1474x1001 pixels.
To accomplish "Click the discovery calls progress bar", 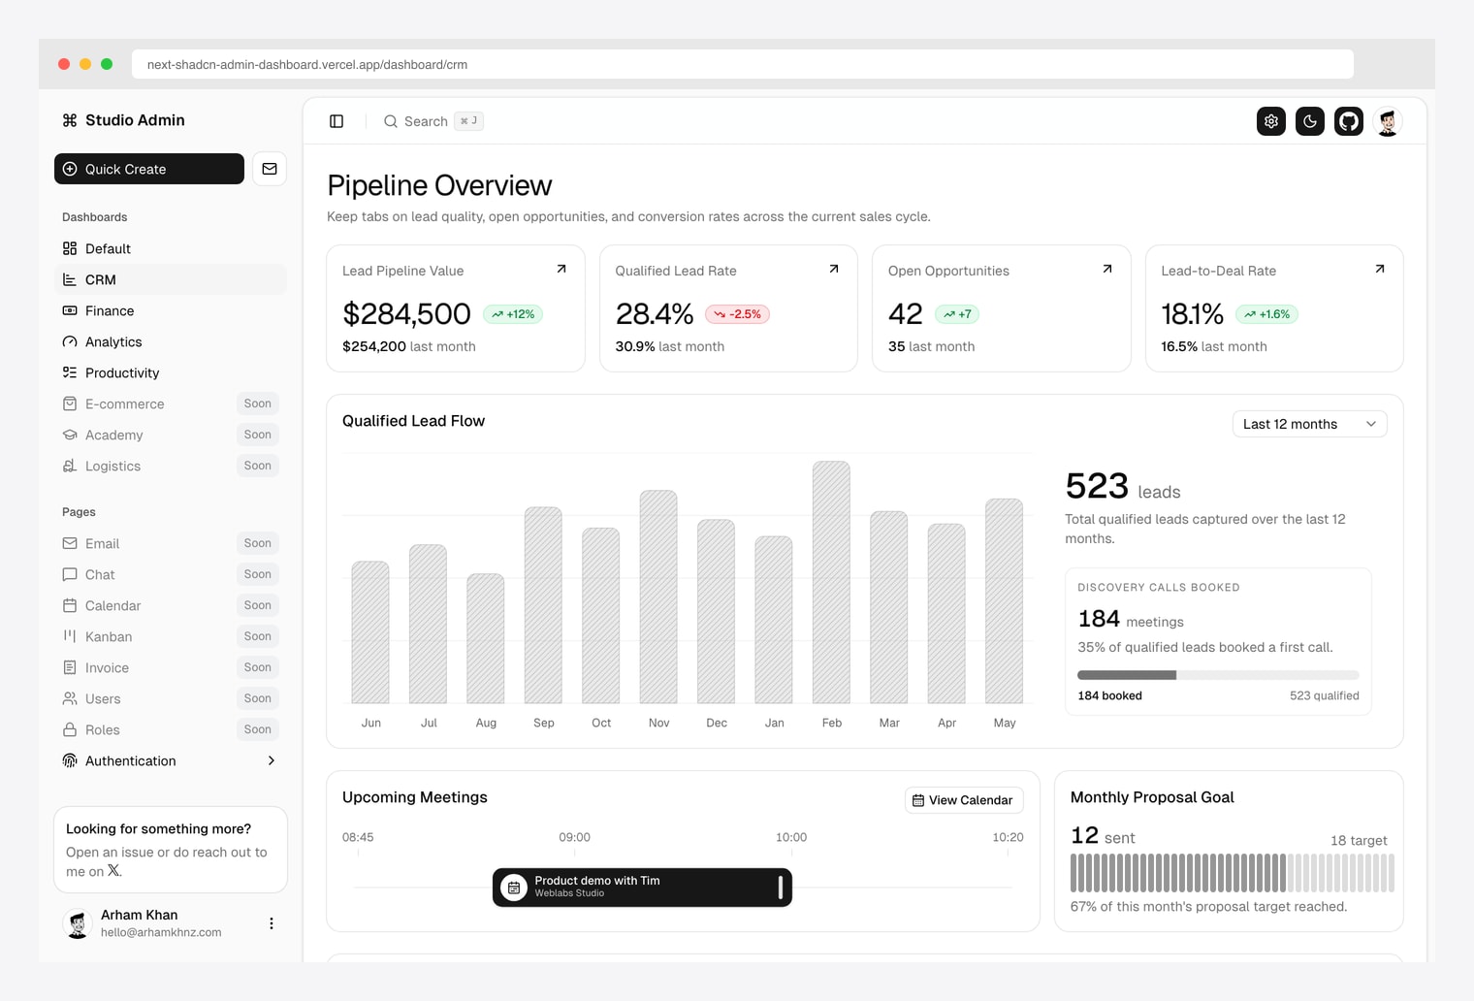I will (1218, 675).
